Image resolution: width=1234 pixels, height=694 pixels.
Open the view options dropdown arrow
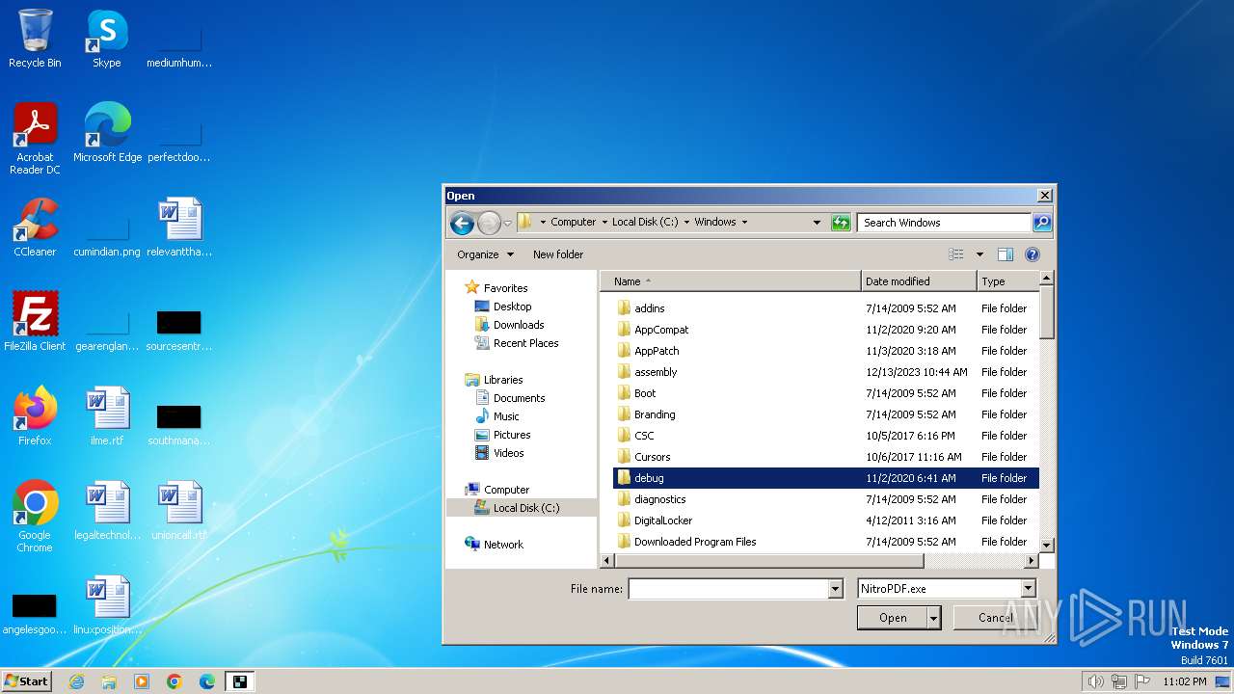click(x=979, y=254)
